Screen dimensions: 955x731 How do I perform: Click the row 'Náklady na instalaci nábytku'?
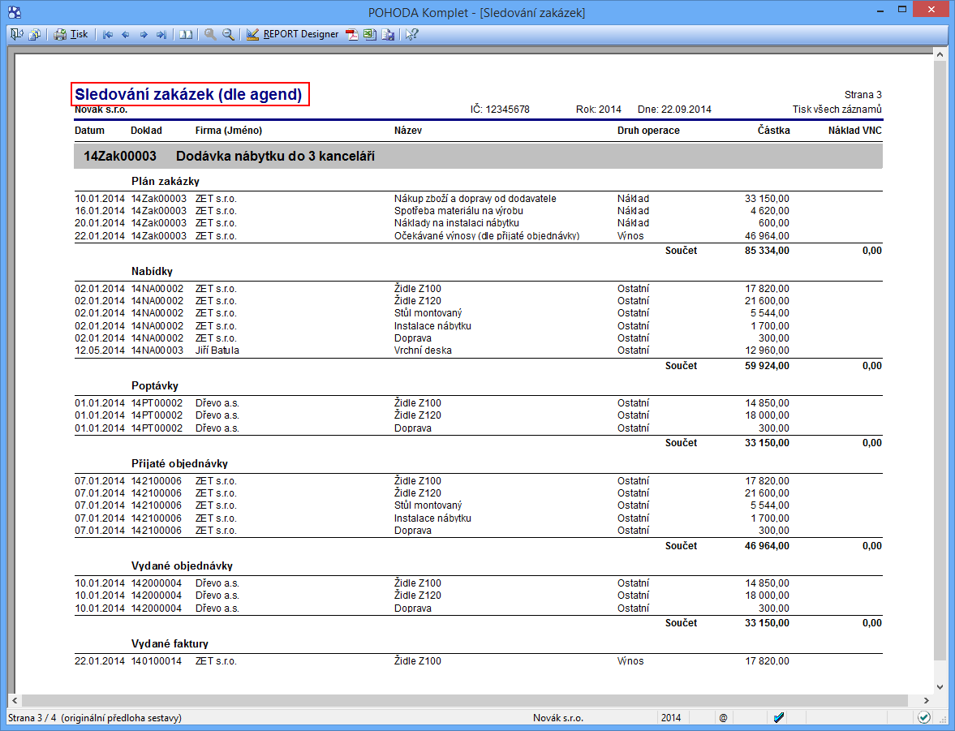478,223
